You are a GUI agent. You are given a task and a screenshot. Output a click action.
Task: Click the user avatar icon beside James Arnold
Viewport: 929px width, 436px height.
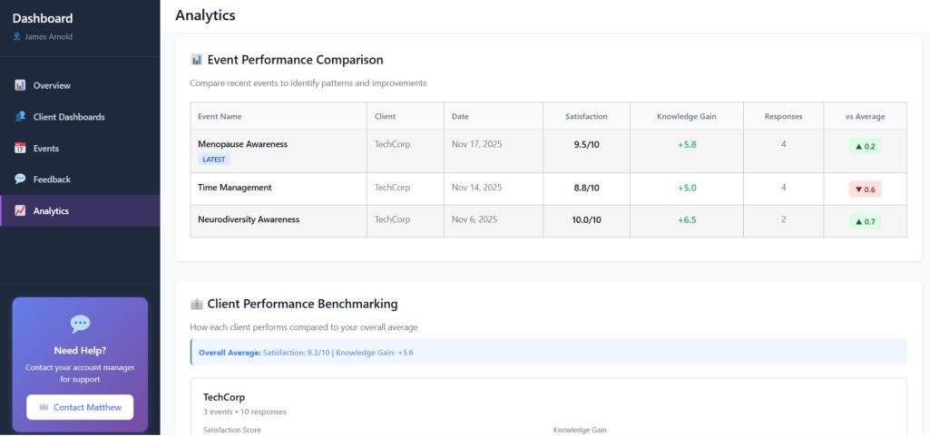tap(16, 37)
